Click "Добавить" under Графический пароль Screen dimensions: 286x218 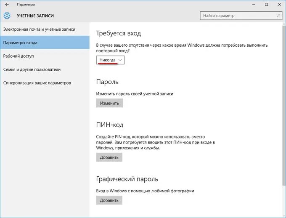109,200
